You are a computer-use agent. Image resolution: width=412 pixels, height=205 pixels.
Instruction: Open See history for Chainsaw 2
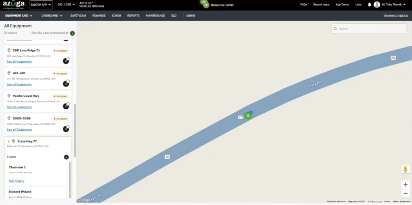click(x=16, y=181)
